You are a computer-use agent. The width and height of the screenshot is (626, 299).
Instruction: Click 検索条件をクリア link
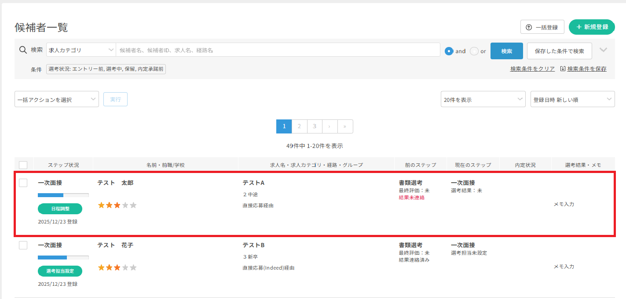[532, 69]
